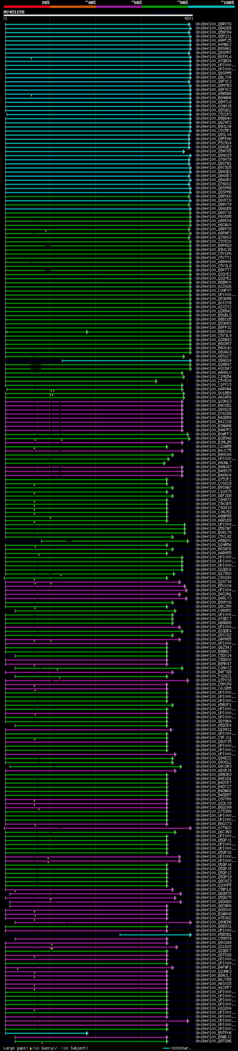Select hit label UniRef100_B9SHK1
Viewport: 238px width, 1051px height.
(x=213, y=48)
